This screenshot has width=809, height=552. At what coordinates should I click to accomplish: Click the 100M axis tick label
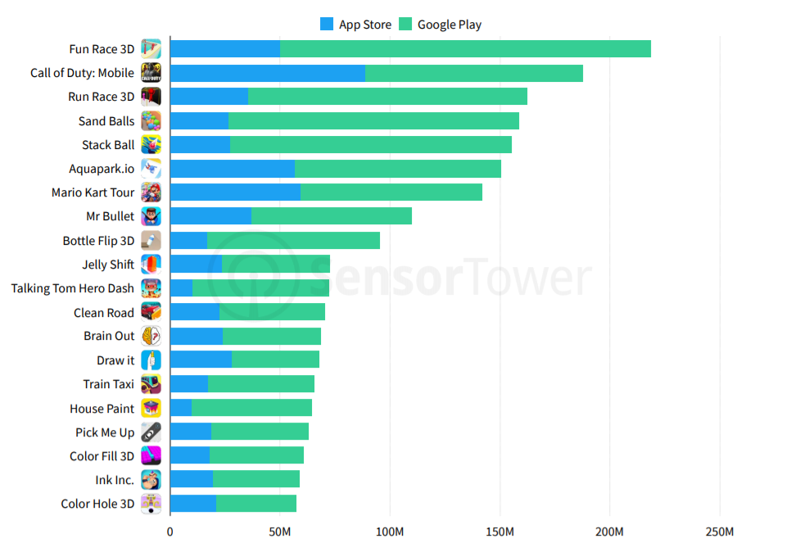point(390,532)
